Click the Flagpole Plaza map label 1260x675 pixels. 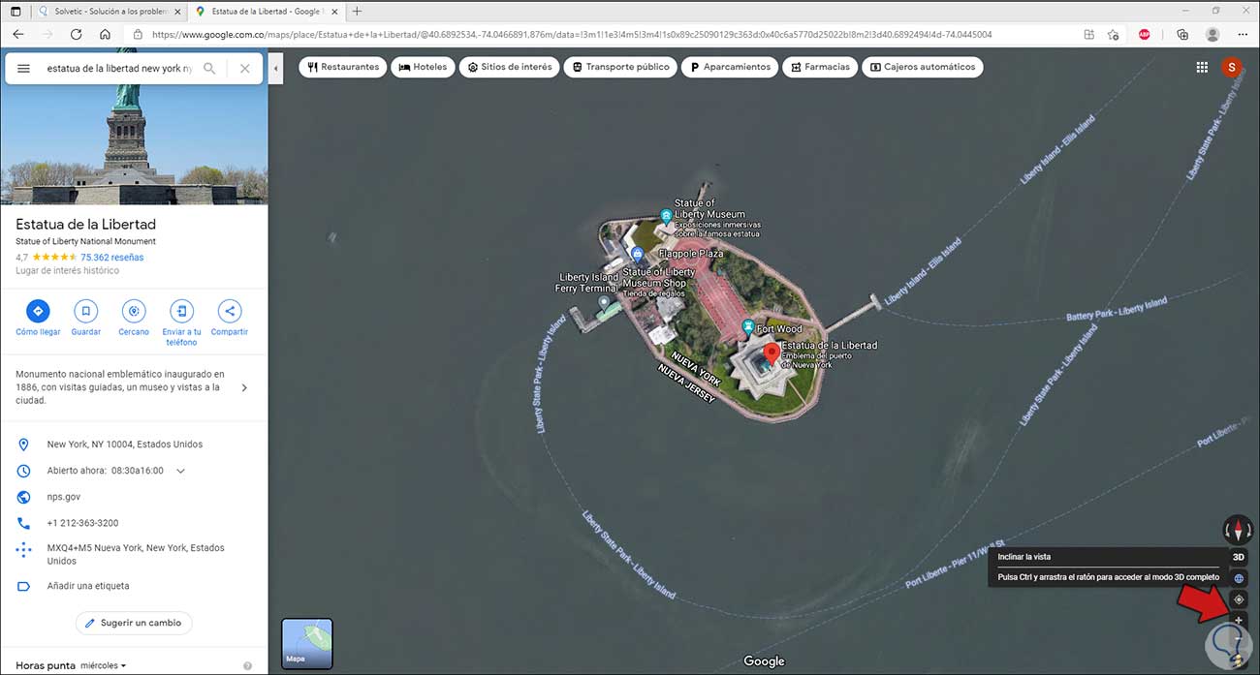[691, 254]
